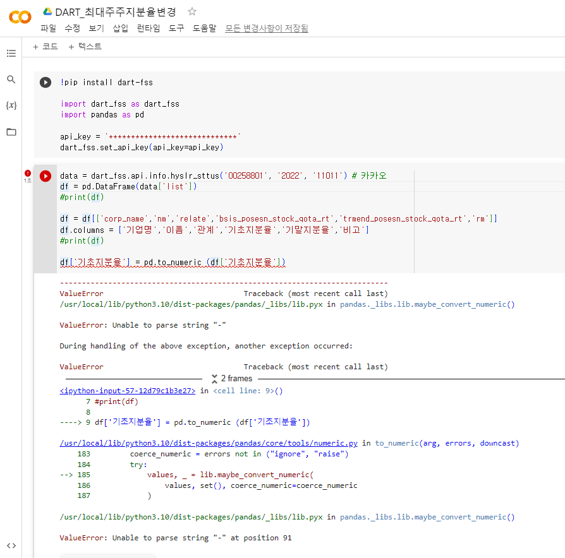Viewport: 565px width, 558px height.
Task: Open the 런타임 menu
Action: 149,28
